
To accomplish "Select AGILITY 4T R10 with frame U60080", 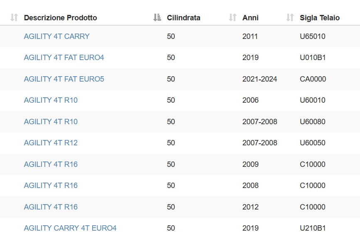I will click(x=51, y=121).
